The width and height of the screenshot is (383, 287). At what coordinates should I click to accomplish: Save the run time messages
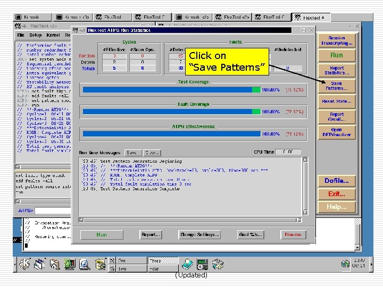[x=132, y=153]
